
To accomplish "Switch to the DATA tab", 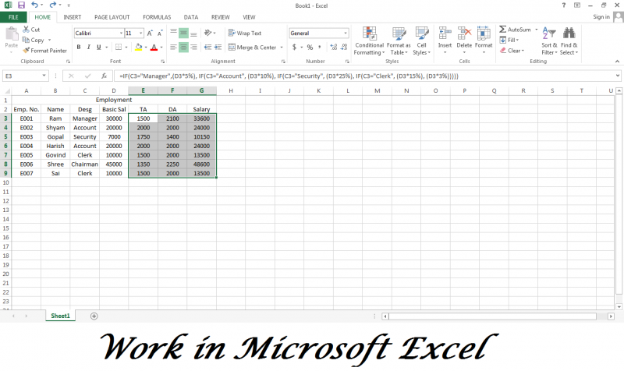I will (x=191, y=17).
